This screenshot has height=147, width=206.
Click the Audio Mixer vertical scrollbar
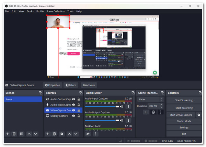click(x=134, y=107)
